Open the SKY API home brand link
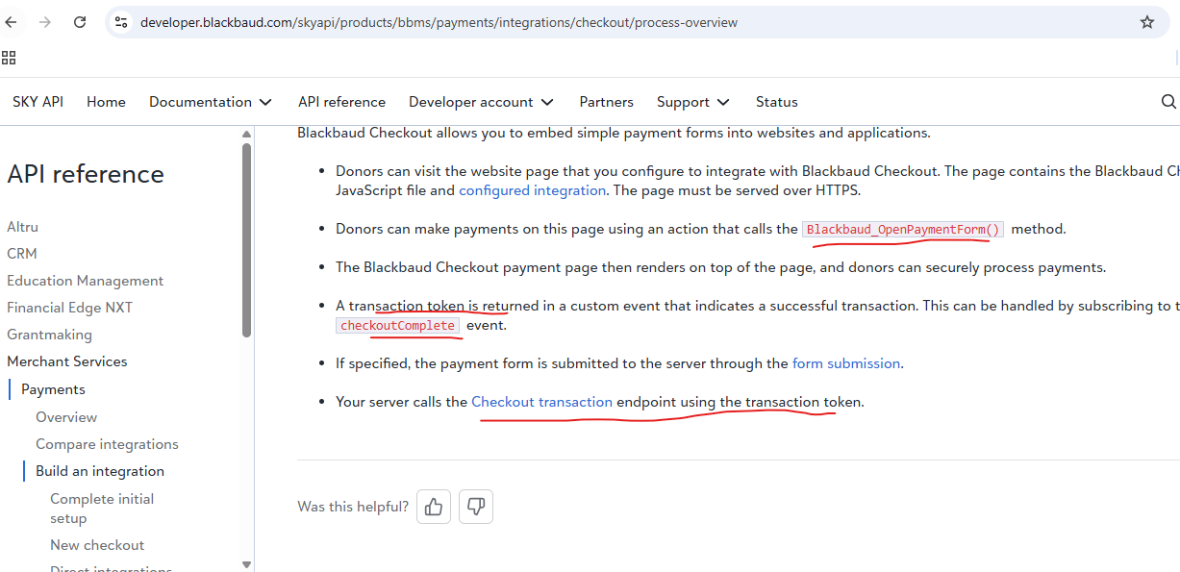 (x=38, y=102)
